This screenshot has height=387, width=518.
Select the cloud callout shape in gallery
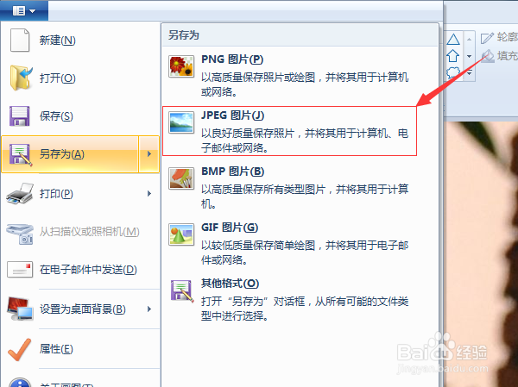[453, 72]
